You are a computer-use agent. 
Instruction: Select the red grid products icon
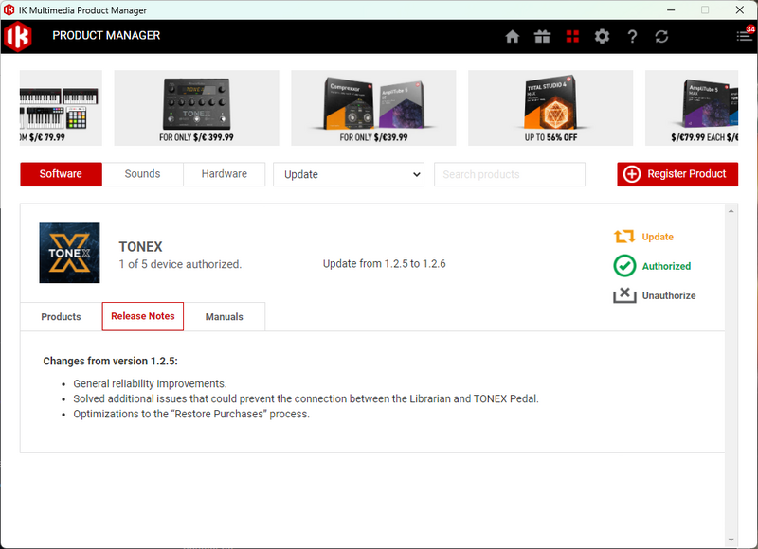pyautogui.click(x=572, y=36)
